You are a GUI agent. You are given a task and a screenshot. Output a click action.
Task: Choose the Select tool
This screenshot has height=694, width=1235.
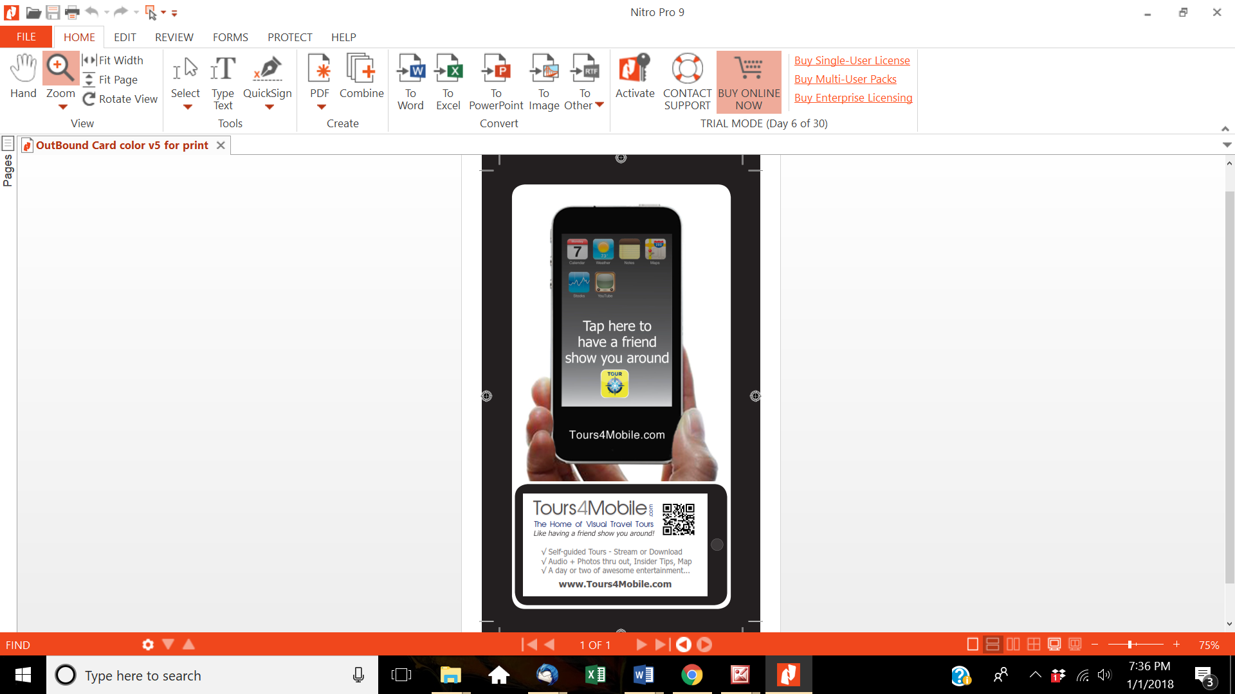(185, 76)
